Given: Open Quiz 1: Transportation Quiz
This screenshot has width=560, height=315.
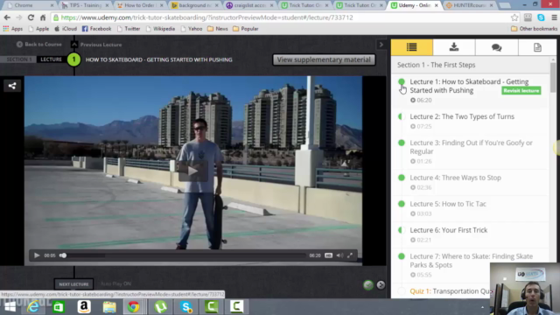Looking at the screenshot, I should [x=451, y=291].
